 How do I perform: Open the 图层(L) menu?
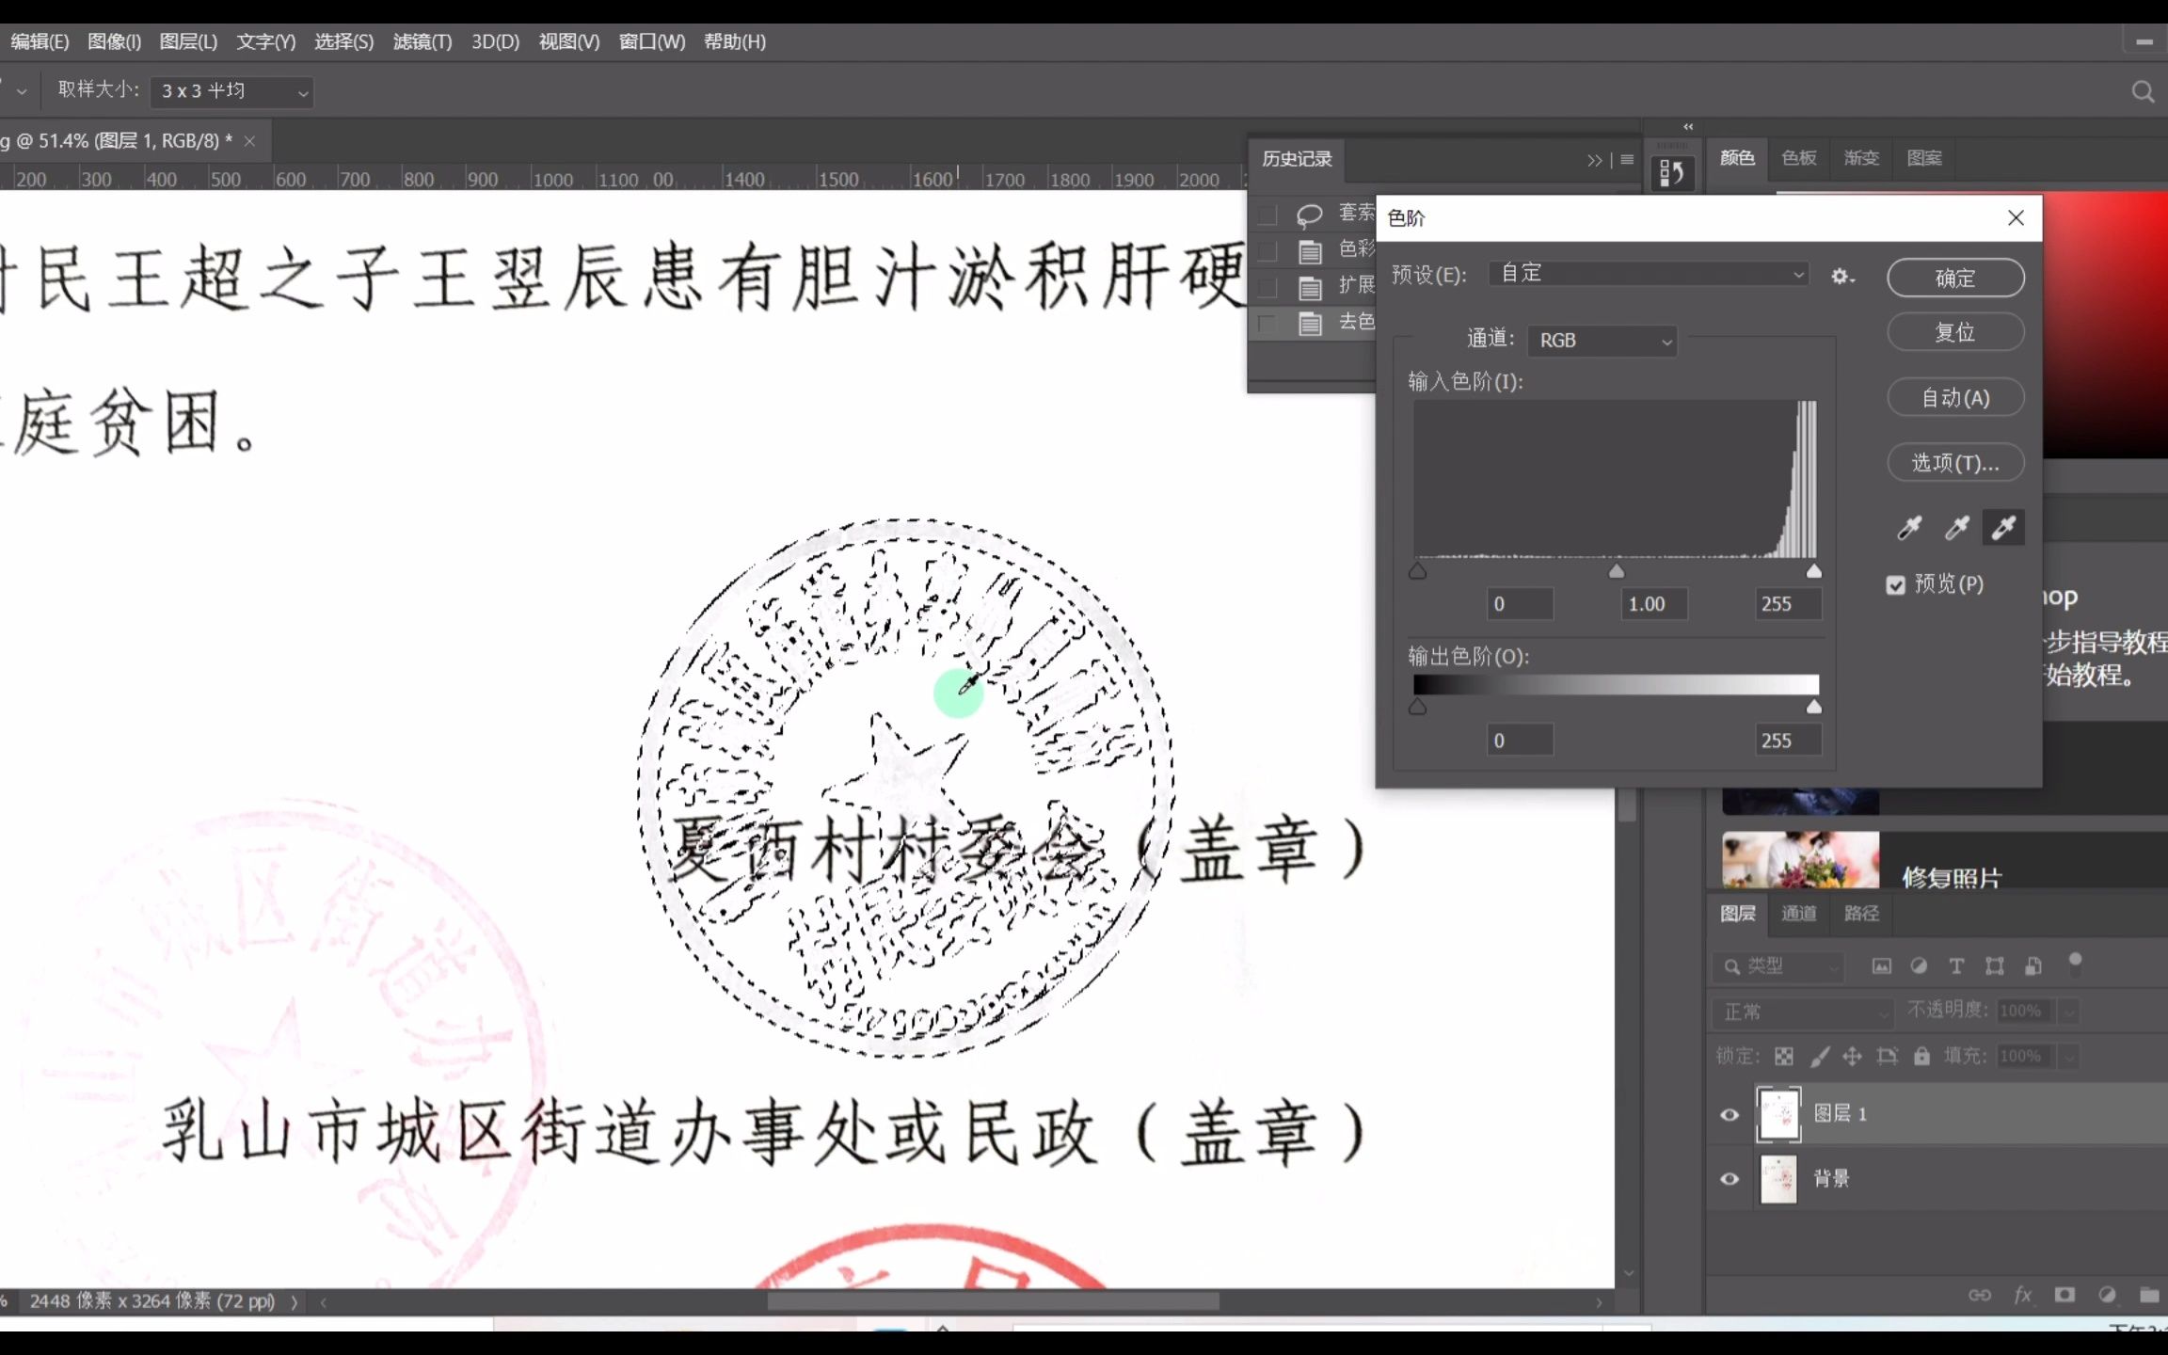pyautogui.click(x=188, y=41)
